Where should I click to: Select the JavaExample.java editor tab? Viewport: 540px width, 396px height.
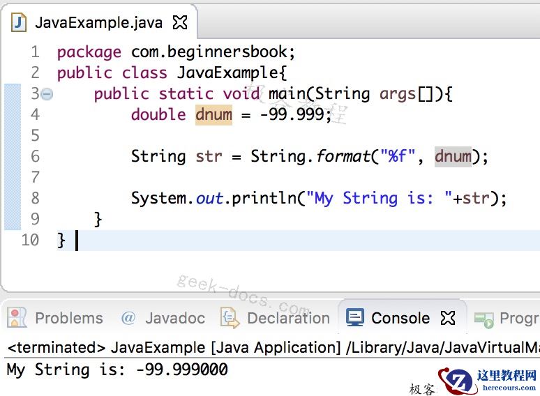99,23
